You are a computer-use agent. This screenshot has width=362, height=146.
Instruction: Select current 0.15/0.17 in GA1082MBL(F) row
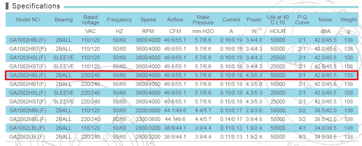231,110
